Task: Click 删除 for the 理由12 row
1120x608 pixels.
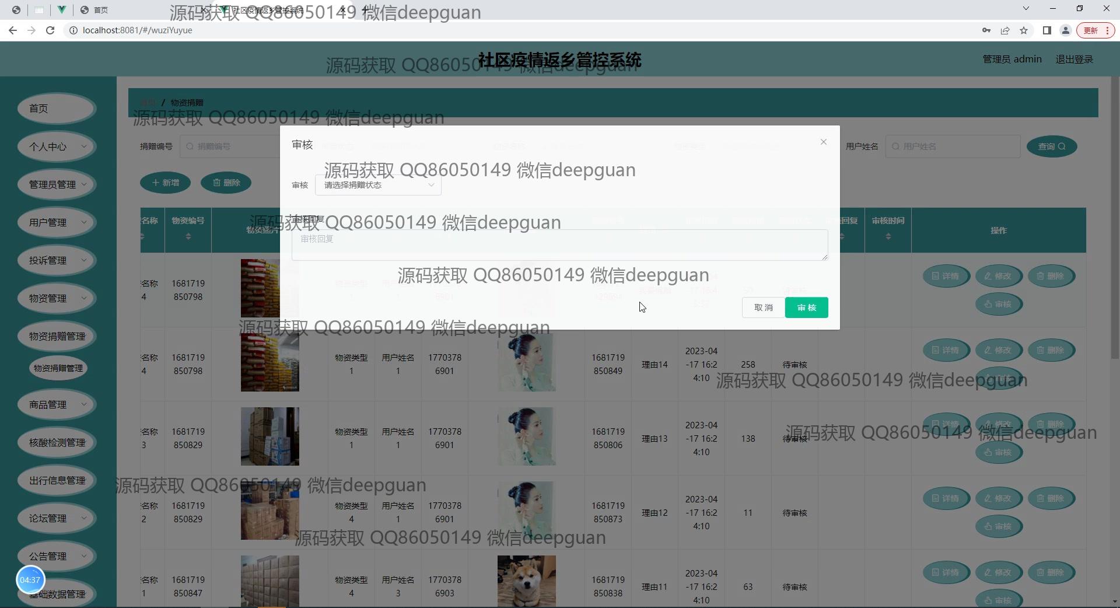Action: pos(1051,498)
